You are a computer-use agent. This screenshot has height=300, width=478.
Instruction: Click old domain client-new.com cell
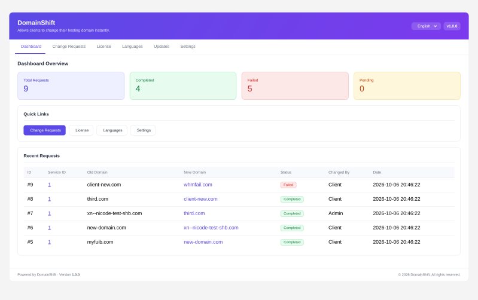click(104, 185)
